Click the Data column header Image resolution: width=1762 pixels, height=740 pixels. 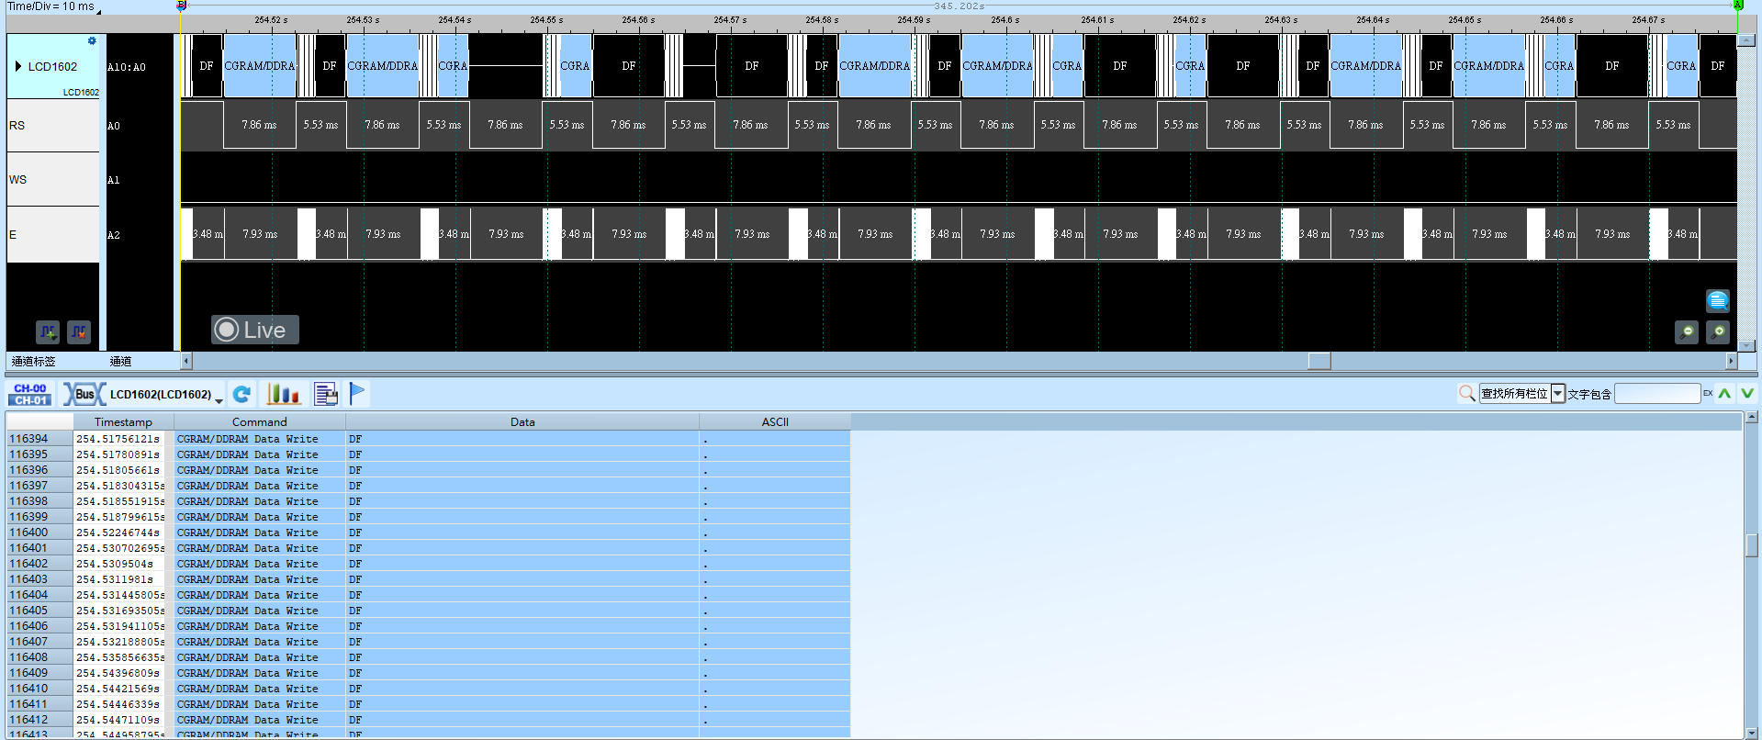[522, 422]
